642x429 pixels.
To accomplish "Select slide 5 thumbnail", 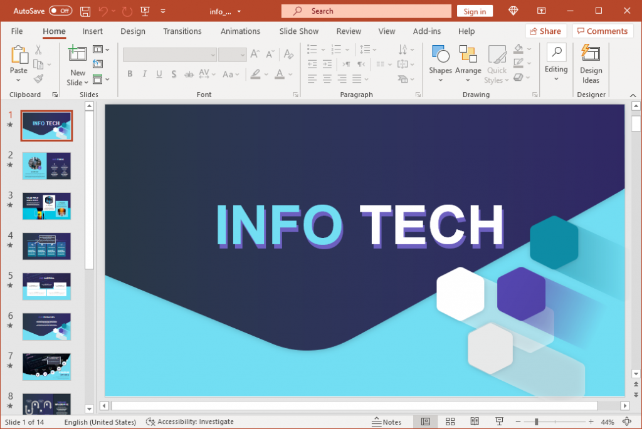I will 46,286.
